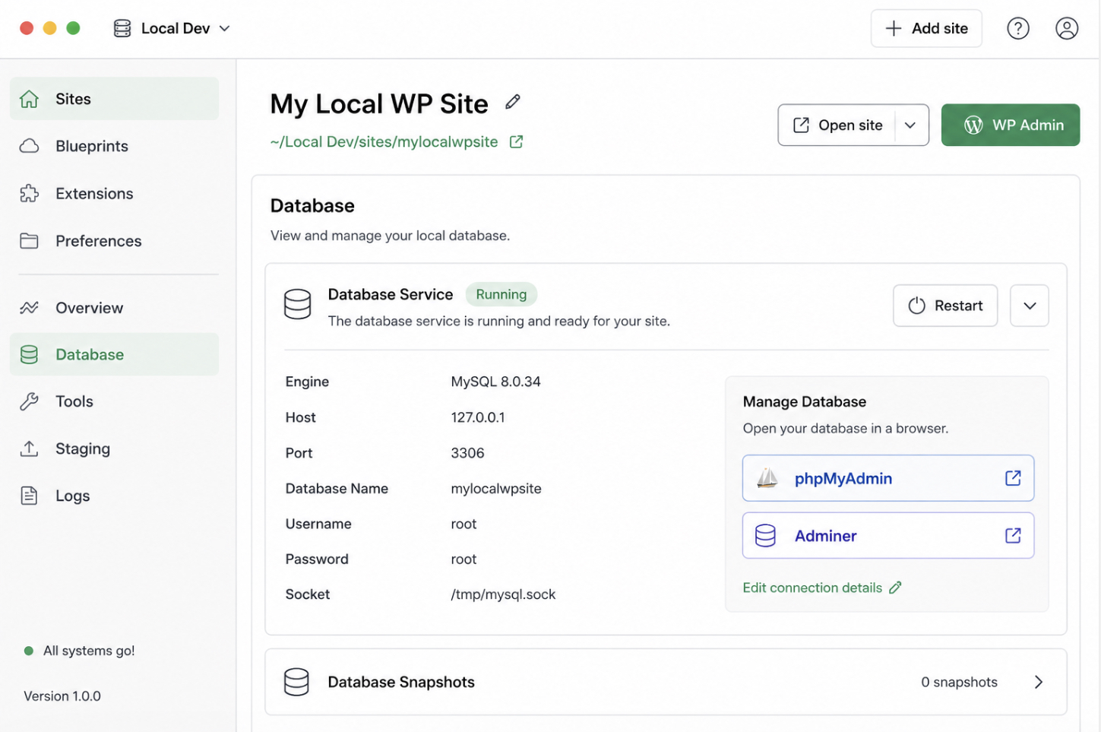Screen dimensions: 1101x732
Task: Click the Tools wrench icon
Action: (29, 401)
